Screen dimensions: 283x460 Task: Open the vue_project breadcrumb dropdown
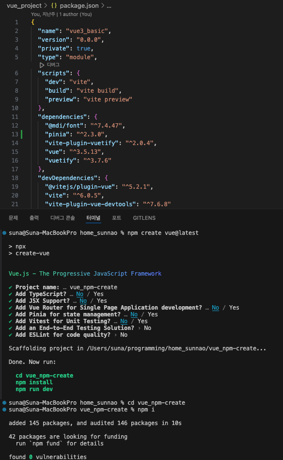(x=24, y=5)
